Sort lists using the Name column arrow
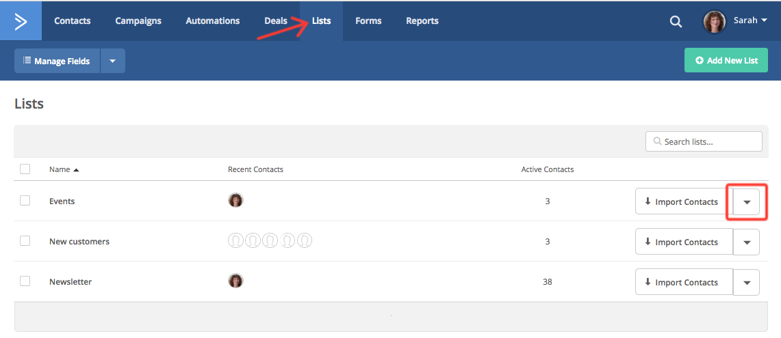 coord(76,170)
